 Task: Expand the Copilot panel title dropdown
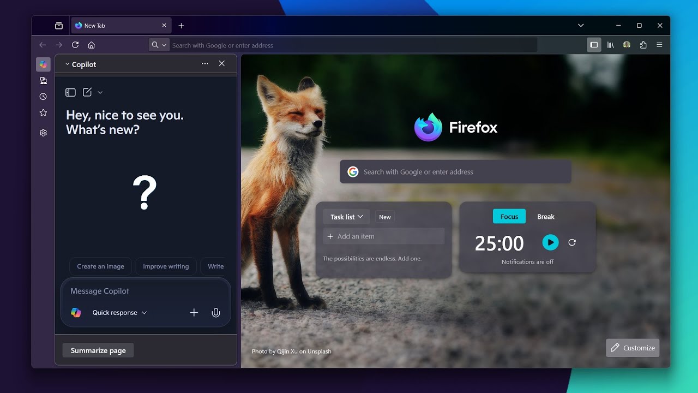[x=80, y=64]
